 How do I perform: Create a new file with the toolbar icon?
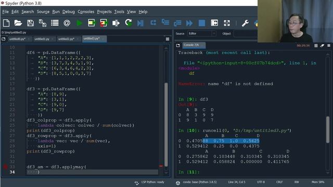(x=6, y=23)
